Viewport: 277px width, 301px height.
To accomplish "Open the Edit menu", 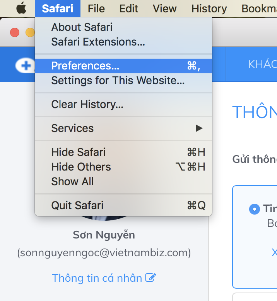I will click(x=129, y=8).
